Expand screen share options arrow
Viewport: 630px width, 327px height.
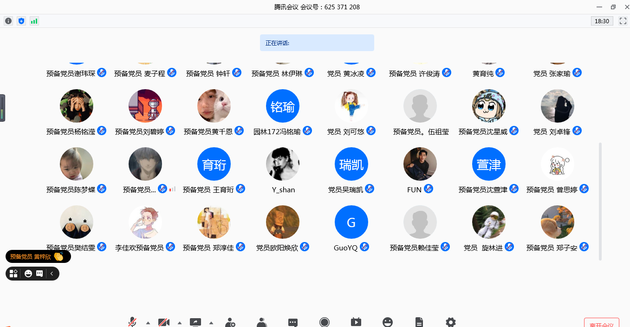point(211,323)
